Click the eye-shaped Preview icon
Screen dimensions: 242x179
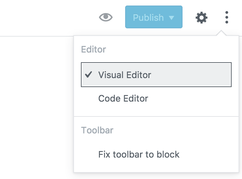[x=106, y=17]
